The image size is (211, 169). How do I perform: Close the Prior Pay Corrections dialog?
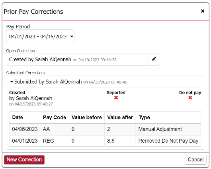coord(203,11)
